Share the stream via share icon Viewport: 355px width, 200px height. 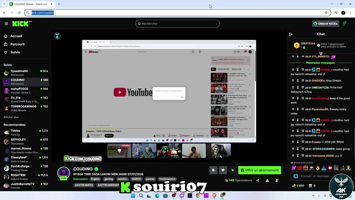tap(258, 180)
